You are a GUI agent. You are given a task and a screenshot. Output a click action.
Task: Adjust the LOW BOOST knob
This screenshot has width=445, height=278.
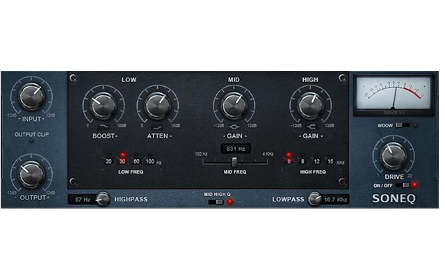(x=104, y=105)
